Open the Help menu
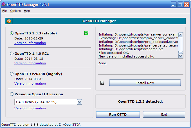This screenshot has height=128, width=191. [27, 11]
